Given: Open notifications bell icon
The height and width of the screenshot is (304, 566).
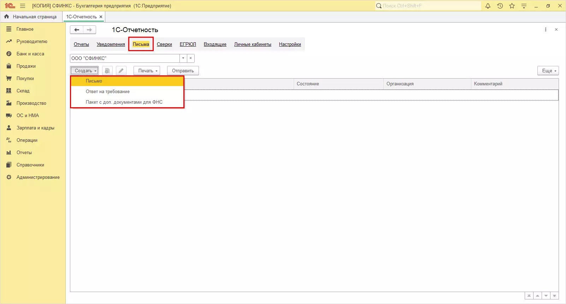Looking at the screenshot, I should [x=488, y=6].
